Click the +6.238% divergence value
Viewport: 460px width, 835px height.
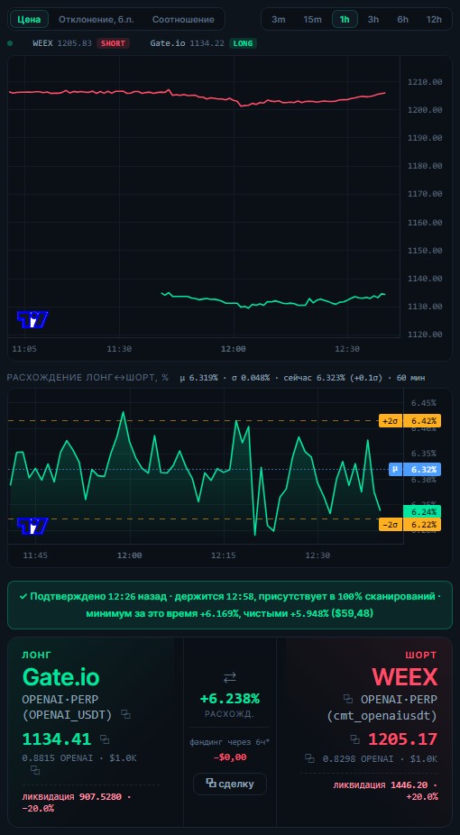click(x=229, y=699)
